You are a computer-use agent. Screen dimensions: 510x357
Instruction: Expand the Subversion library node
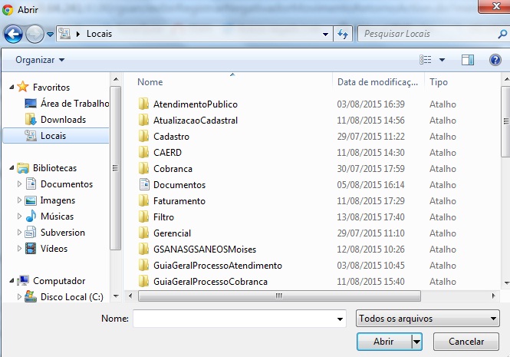[19, 233]
